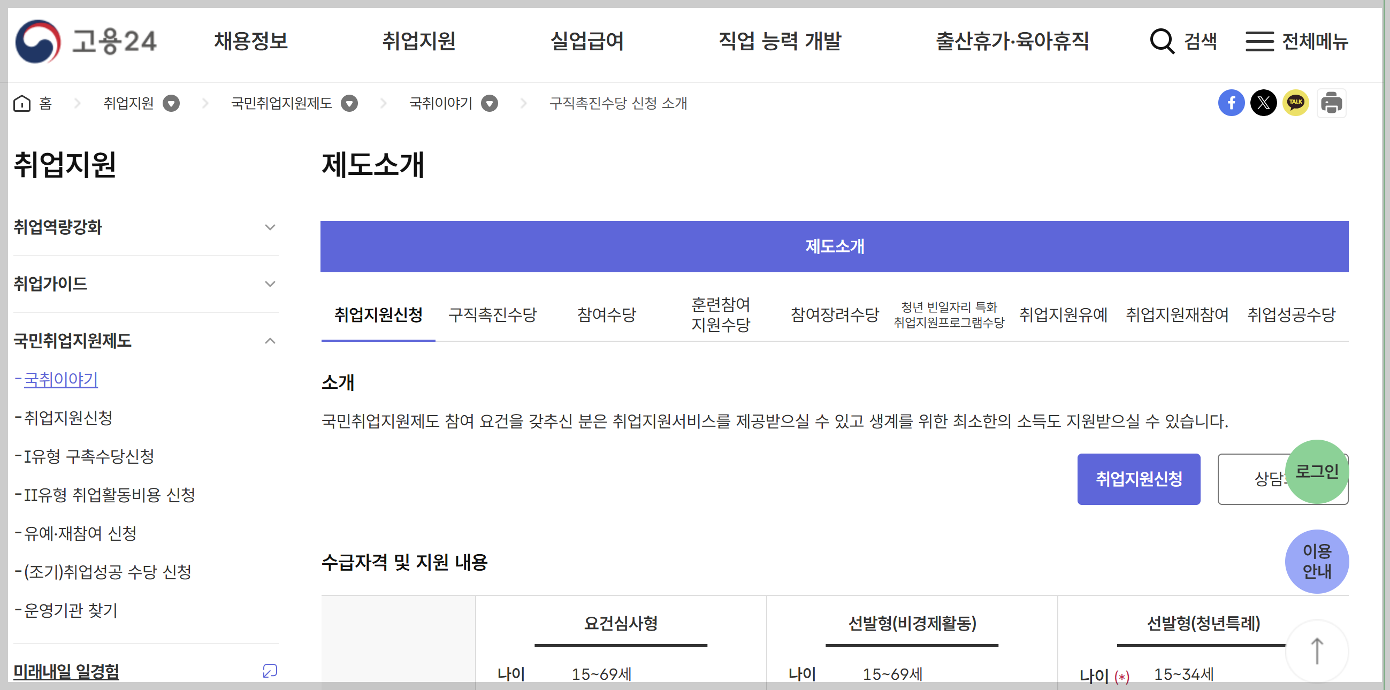Screen dimensions: 1390x690
Task: Share via KakaoTalk icon
Action: [x=1296, y=103]
